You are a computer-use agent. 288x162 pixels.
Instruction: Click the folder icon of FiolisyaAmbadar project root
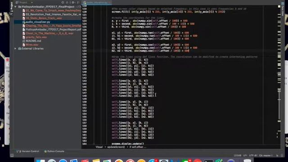(x=20, y=7)
